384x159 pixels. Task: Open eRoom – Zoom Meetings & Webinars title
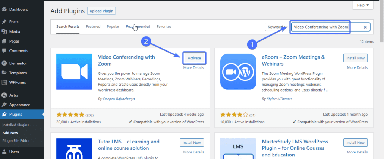[293, 60]
